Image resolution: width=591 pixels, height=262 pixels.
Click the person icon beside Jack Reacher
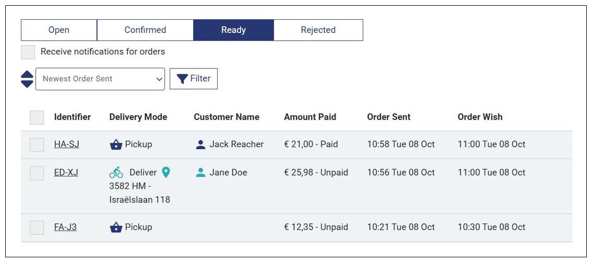(x=200, y=145)
